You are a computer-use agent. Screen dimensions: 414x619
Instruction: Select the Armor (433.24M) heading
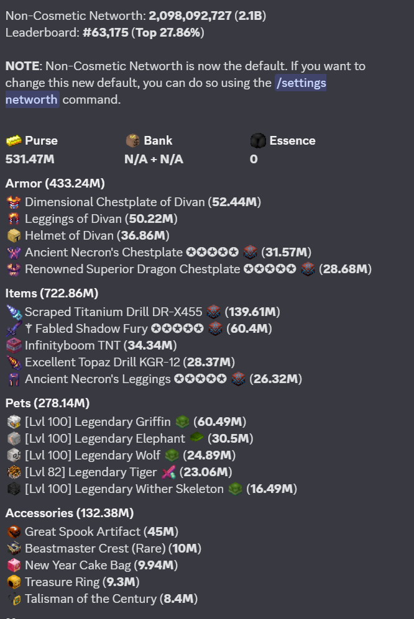[55, 184]
